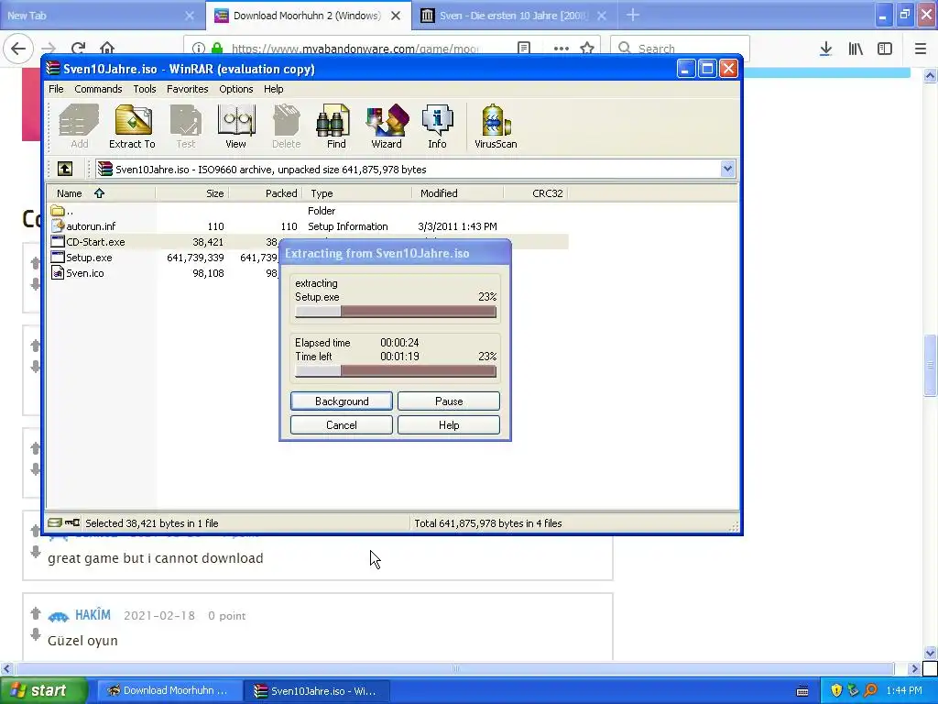This screenshot has width=938, height=704.
Task: Cancel the extraction
Action: (x=342, y=425)
